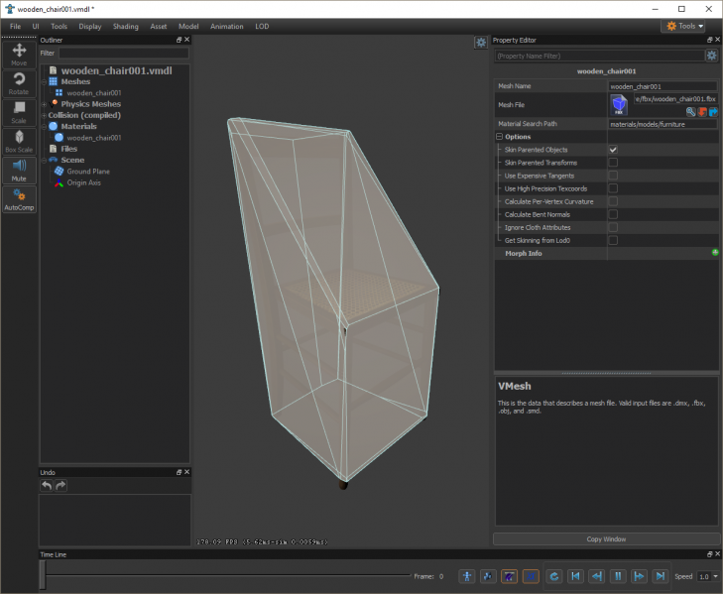The width and height of the screenshot is (723, 594).
Task: Pause animation playback
Action: tap(618, 576)
